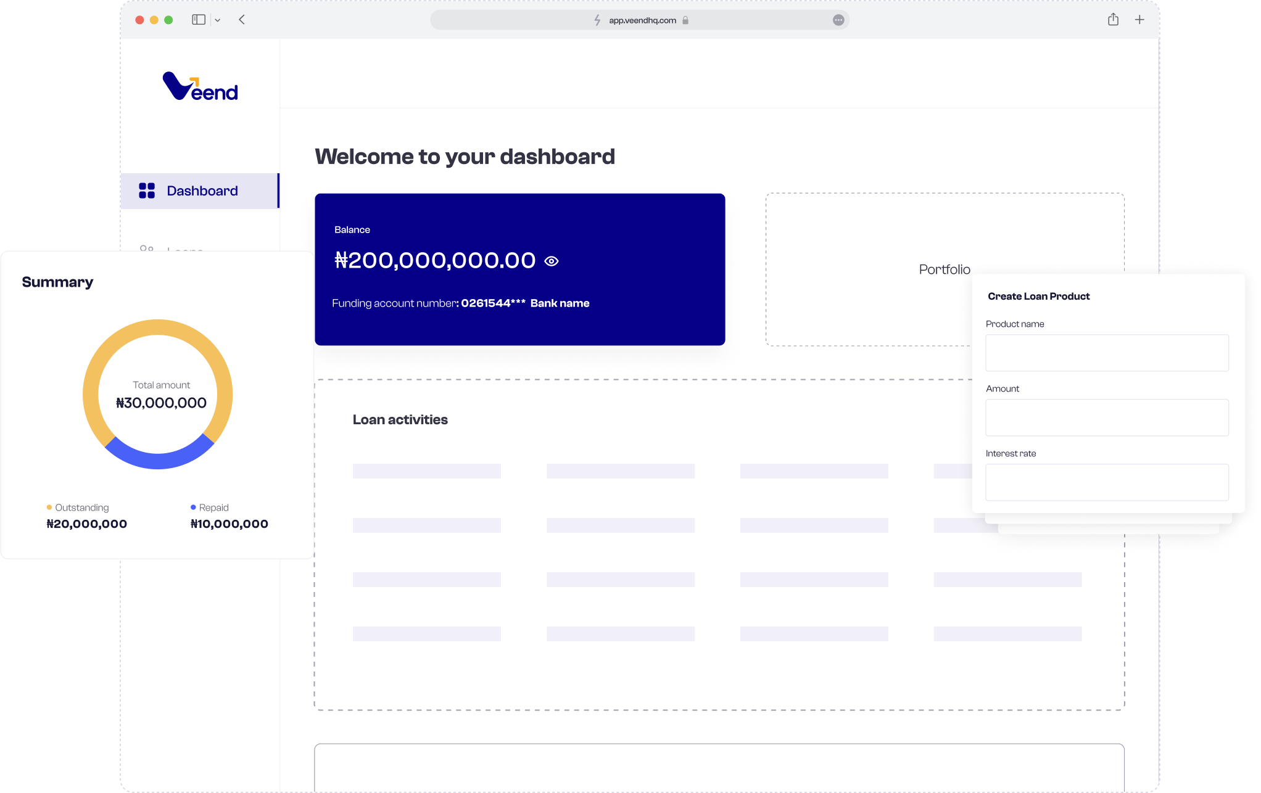Click the Bank name label

560,303
